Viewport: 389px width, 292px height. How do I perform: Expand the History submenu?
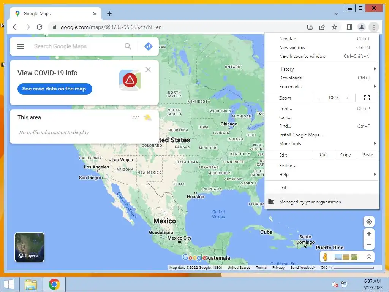tap(322, 69)
